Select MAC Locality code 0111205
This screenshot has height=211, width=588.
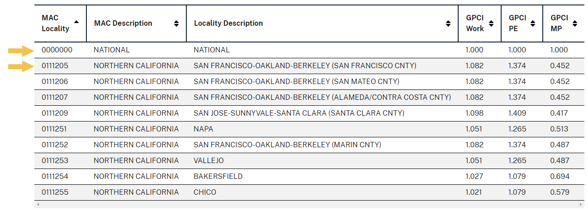[55, 66]
